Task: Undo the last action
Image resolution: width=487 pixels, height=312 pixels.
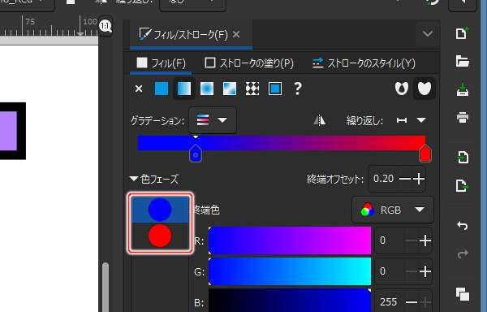Action: [x=462, y=225]
